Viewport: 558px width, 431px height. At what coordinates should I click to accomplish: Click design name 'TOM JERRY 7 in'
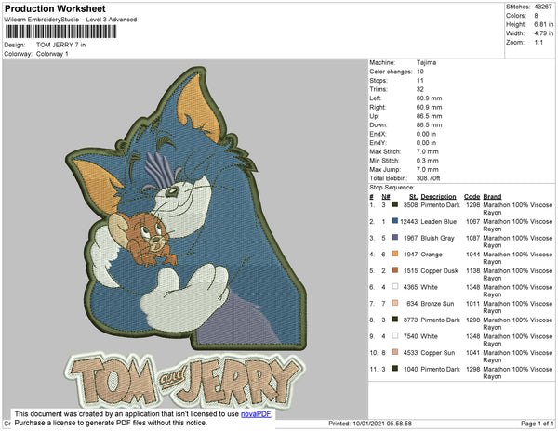click(x=60, y=45)
